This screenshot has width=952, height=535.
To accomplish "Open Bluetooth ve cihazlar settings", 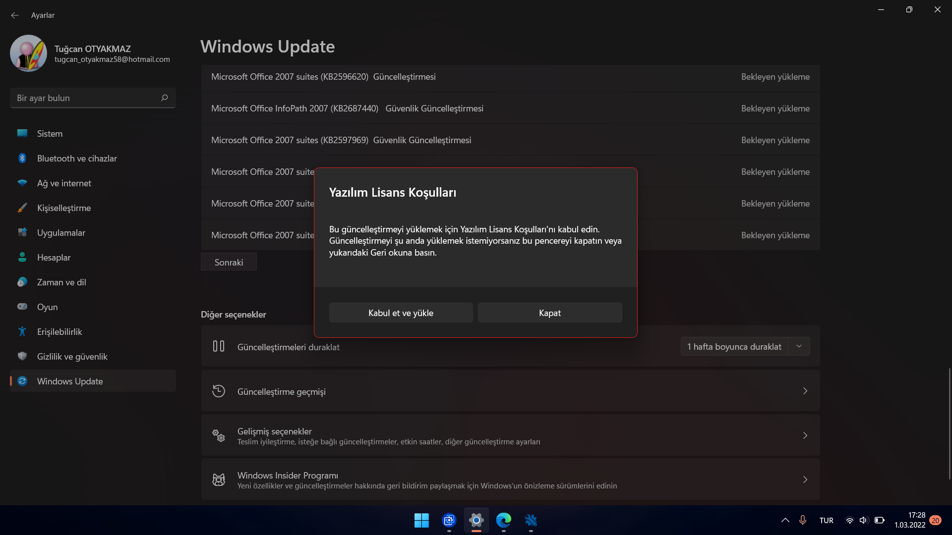I will coord(77,159).
